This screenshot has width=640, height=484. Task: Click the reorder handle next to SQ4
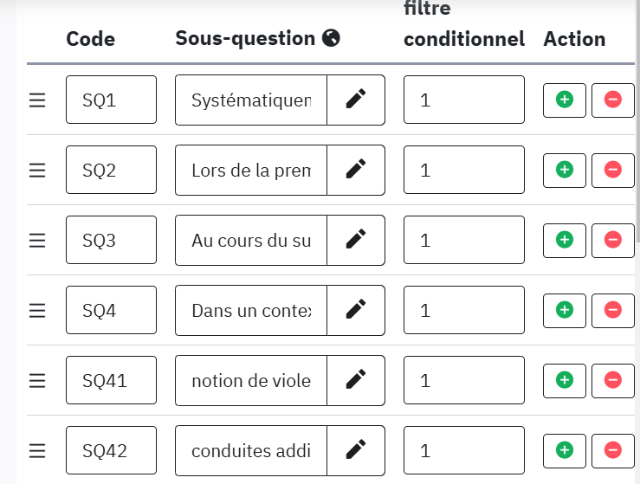37,310
